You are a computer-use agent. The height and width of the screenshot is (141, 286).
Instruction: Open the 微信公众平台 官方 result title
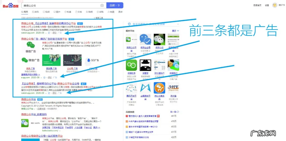[28, 99]
